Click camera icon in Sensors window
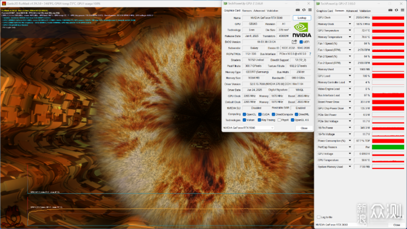This screenshot has width=407, height=229. tap(390, 10)
